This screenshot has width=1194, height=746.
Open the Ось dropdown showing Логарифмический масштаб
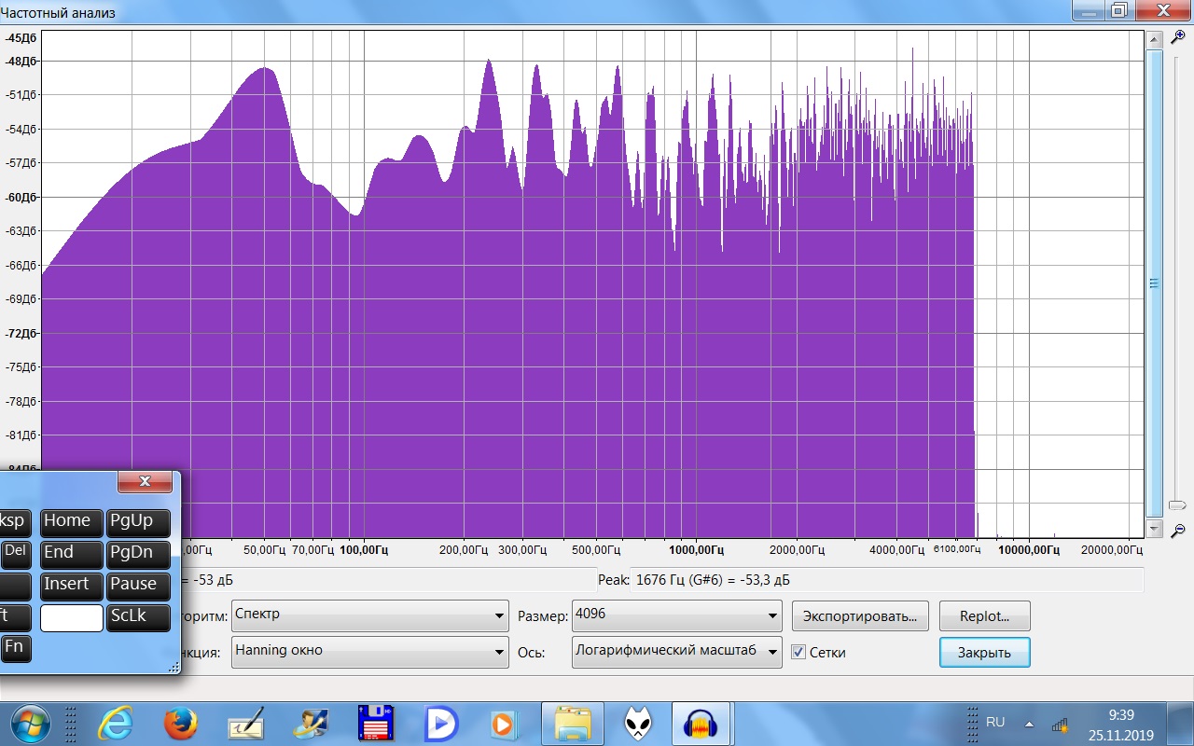(x=677, y=651)
